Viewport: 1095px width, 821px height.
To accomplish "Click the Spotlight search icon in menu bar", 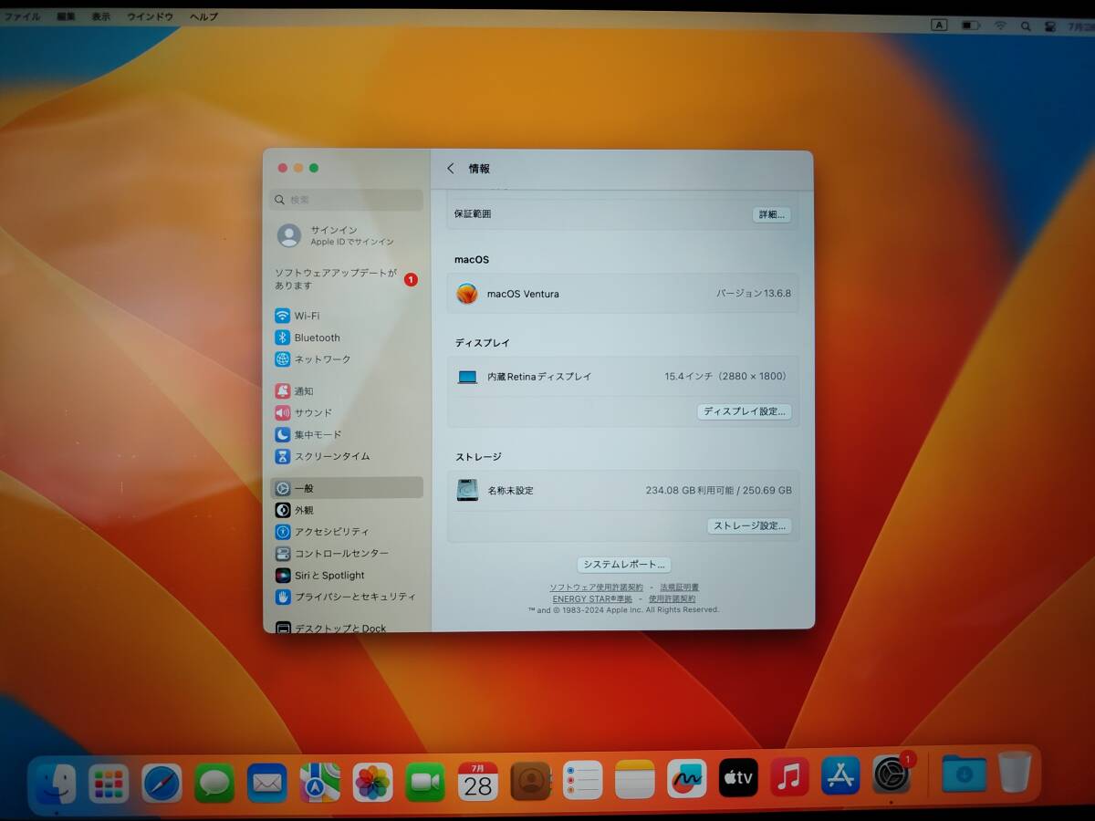I will tap(1026, 26).
